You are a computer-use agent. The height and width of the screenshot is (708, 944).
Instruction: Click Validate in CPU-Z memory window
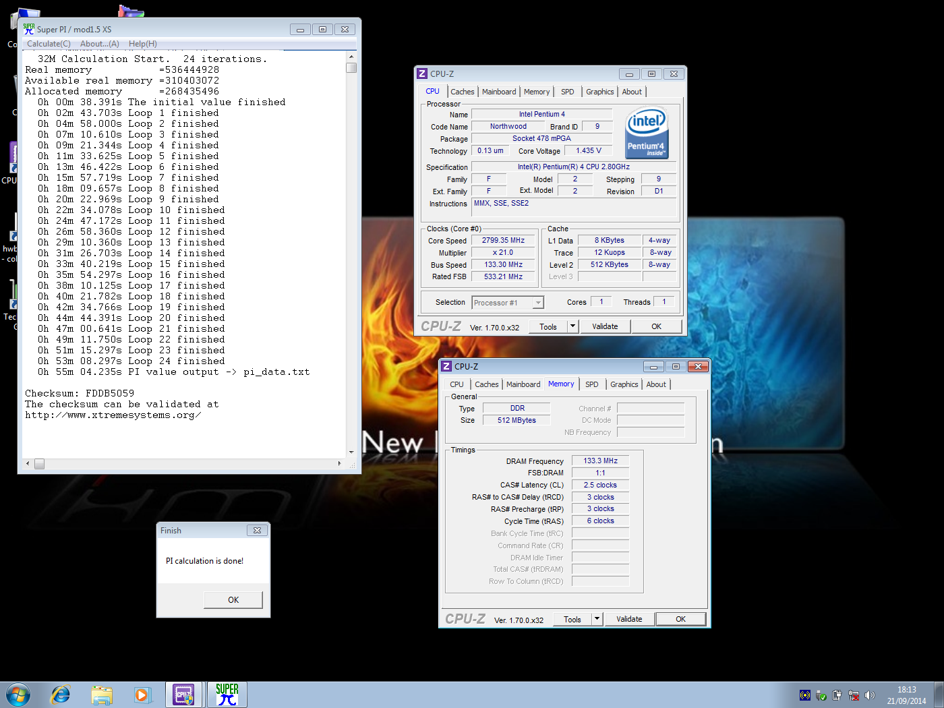629,619
